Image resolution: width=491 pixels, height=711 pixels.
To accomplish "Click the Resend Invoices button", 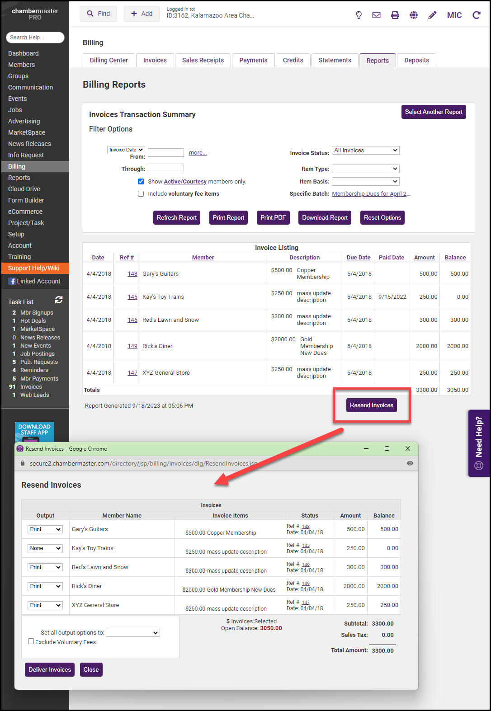I will coord(371,405).
